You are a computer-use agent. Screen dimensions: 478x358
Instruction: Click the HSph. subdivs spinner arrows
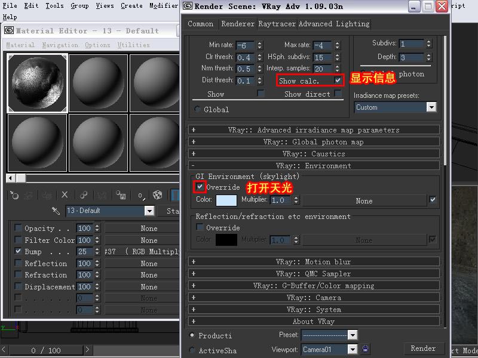337,57
